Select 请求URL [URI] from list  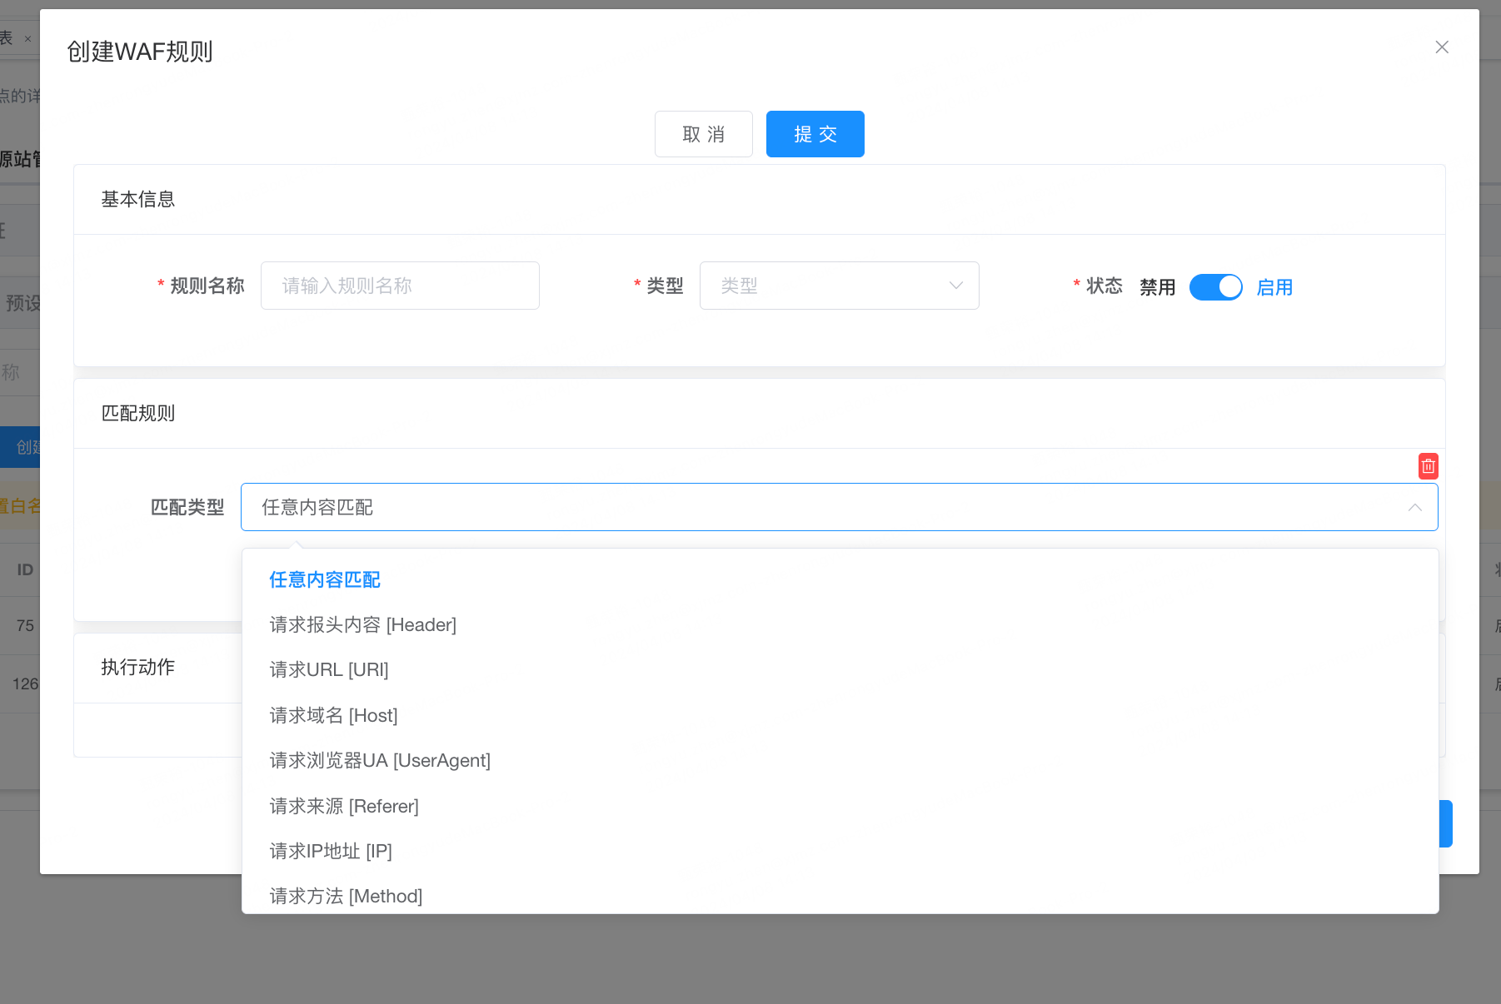tap(329, 670)
